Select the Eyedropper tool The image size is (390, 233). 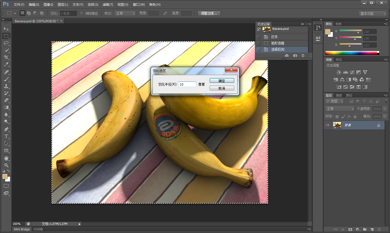6,64
